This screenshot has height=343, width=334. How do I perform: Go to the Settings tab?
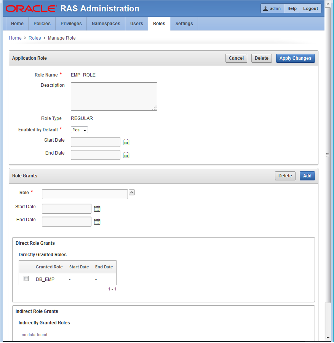184,24
